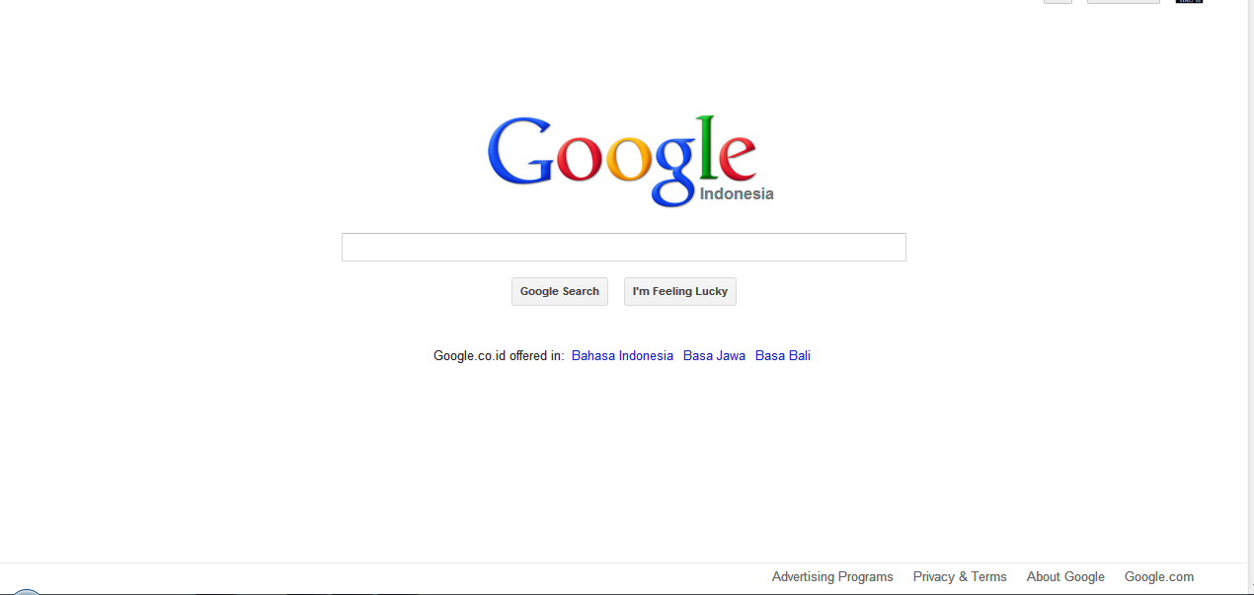The image size is (1254, 595).
Task: Click the I'm Feeling Lucky button
Action: pos(680,291)
